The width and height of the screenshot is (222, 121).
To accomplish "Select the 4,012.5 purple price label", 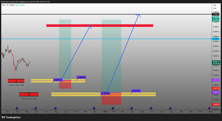I will coord(216,80).
